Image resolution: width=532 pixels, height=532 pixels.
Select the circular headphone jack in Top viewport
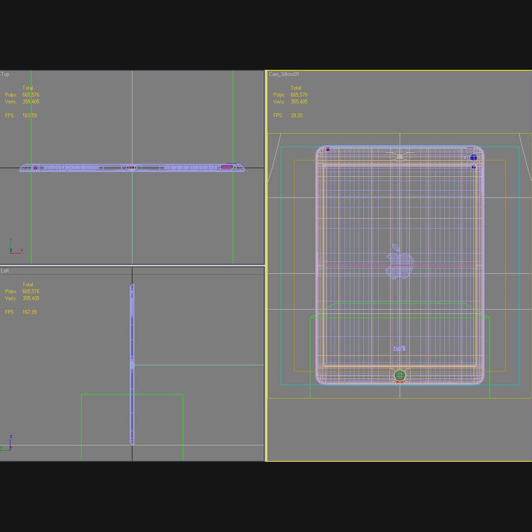pyautogui.click(x=35, y=167)
